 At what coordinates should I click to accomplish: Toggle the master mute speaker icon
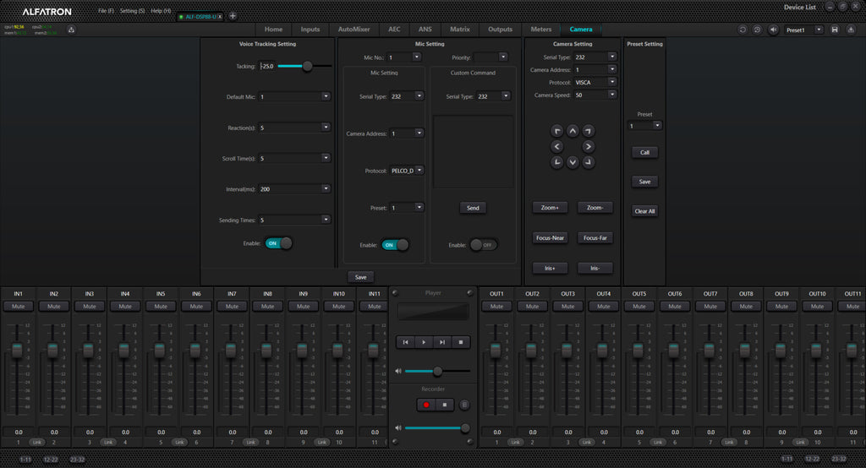(x=773, y=30)
